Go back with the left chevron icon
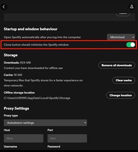This screenshot has height=152, width=138. 4,7
